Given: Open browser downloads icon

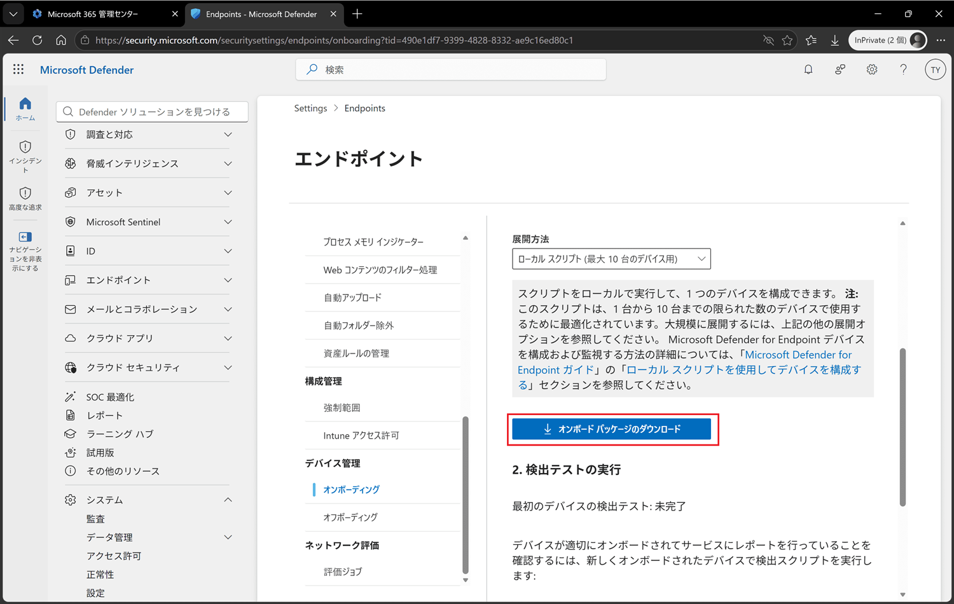Looking at the screenshot, I should (834, 40).
